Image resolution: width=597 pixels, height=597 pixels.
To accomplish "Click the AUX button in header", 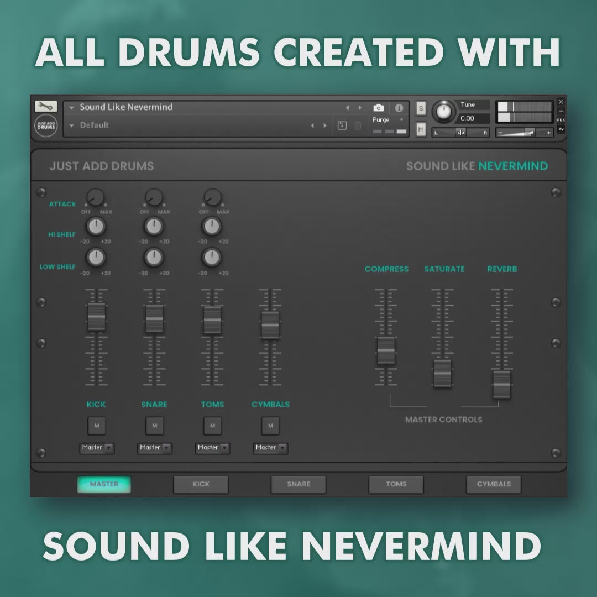I will (x=561, y=120).
